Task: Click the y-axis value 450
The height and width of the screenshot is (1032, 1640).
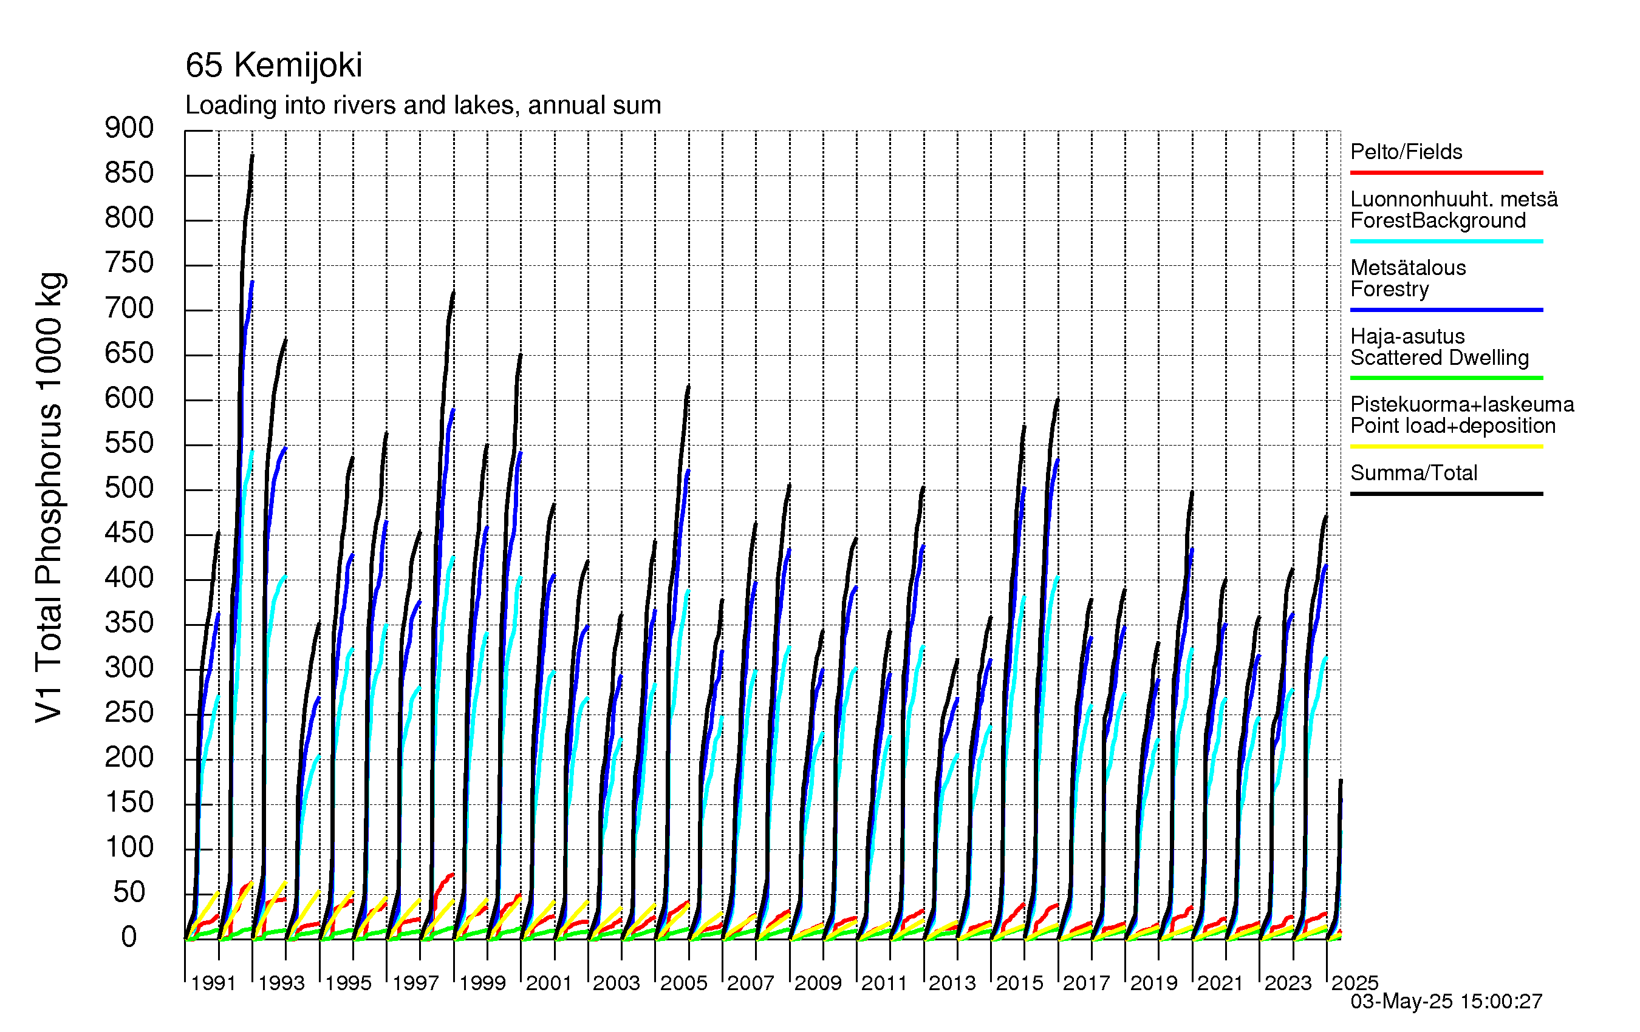Action: 129,533
